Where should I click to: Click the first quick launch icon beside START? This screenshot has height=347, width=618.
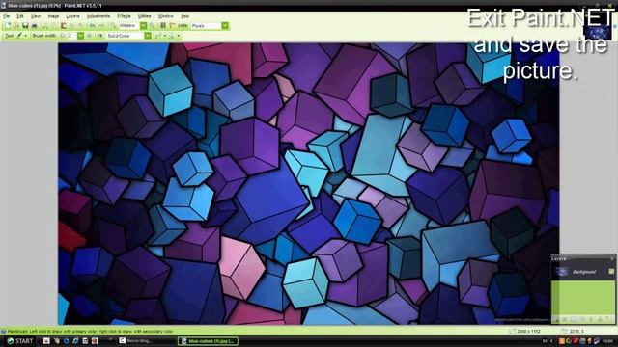(x=46, y=341)
